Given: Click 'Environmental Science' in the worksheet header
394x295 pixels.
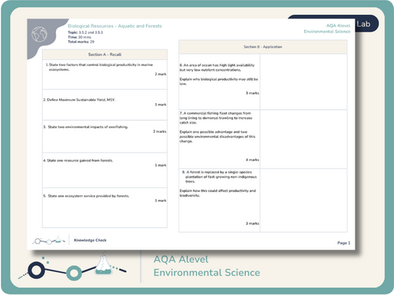Looking at the screenshot, I should pos(327,31).
